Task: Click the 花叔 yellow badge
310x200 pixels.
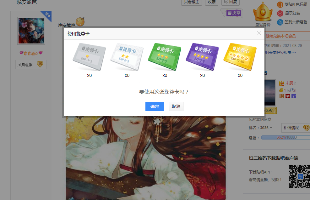Action: point(270,111)
